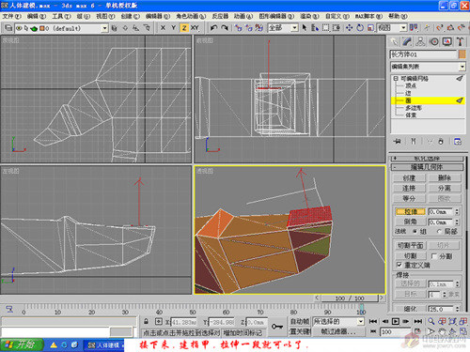Viewport: 470px width, 352px height.
Task: Restrict to XY plane button
Action: point(195,28)
